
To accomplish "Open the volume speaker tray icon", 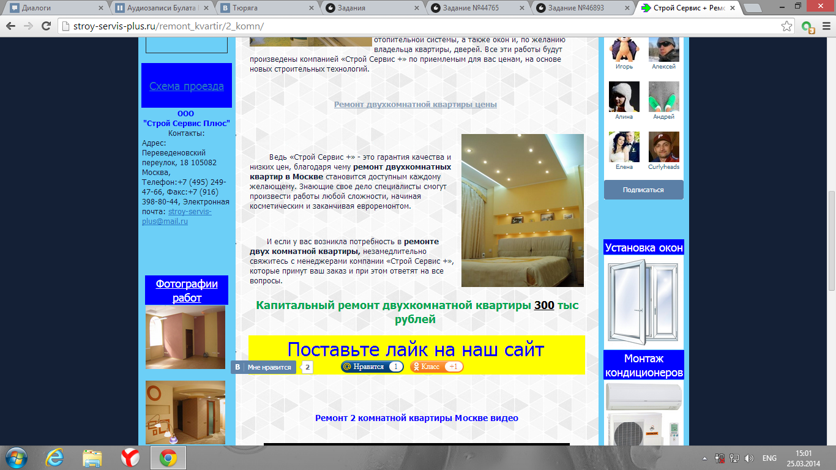I will pyautogui.click(x=749, y=458).
